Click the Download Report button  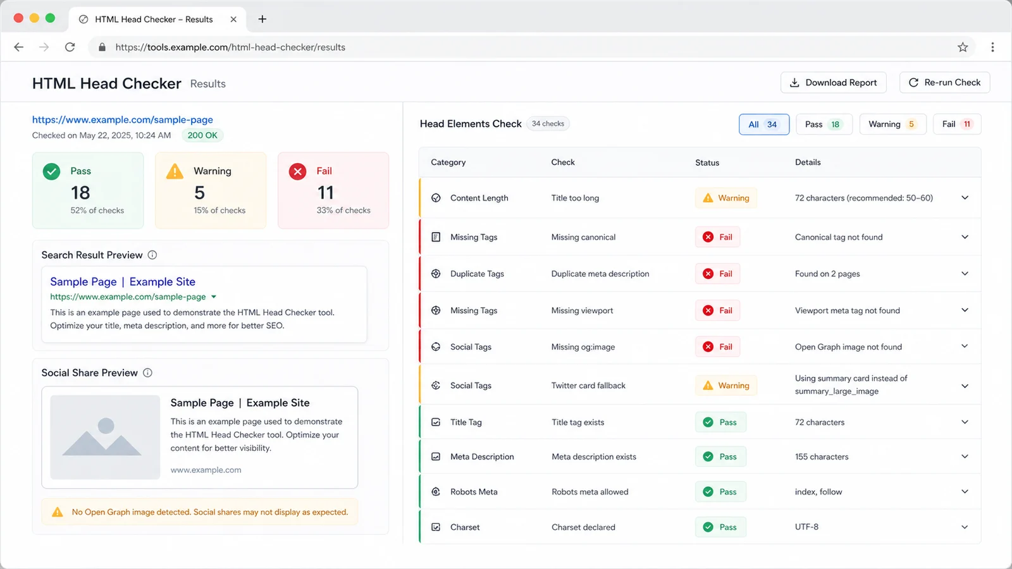click(834, 82)
